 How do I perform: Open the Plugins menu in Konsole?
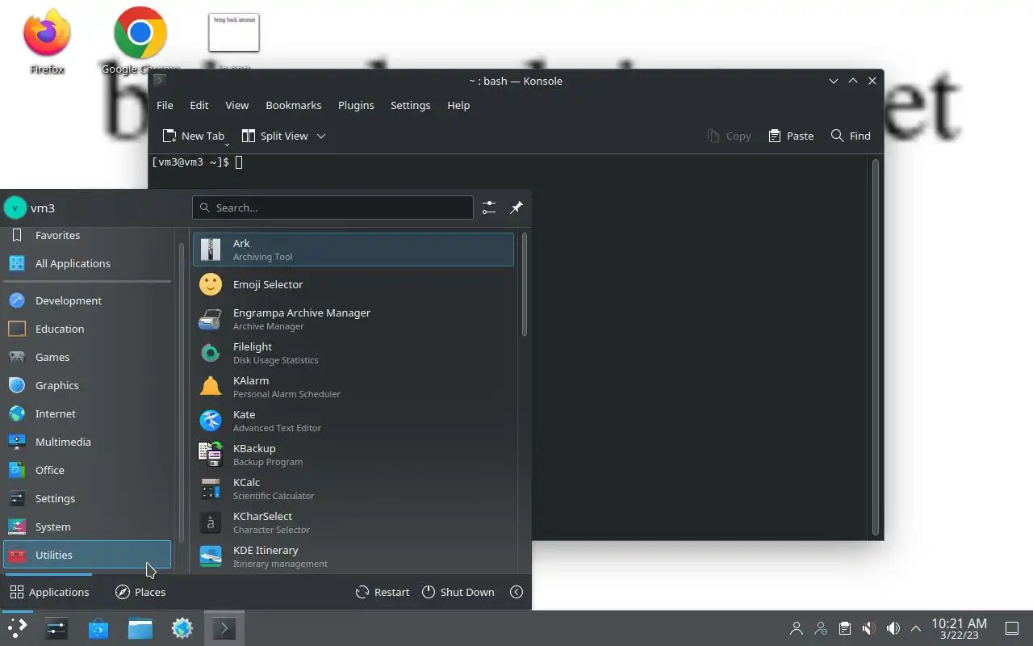pyautogui.click(x=356, y=105)
